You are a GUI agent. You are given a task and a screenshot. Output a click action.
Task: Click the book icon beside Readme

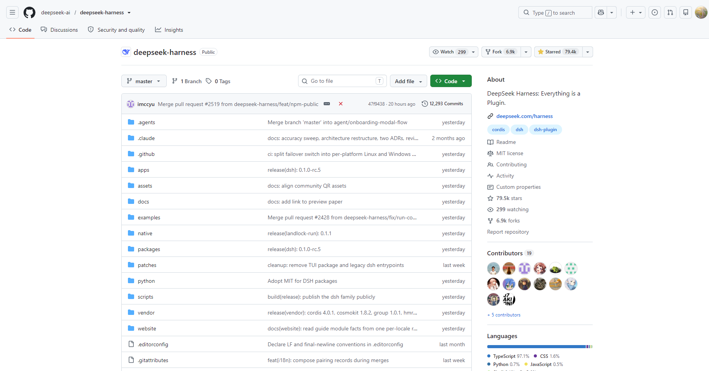pos(490,142)
